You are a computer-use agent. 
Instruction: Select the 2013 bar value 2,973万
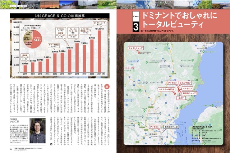point(40,60)
